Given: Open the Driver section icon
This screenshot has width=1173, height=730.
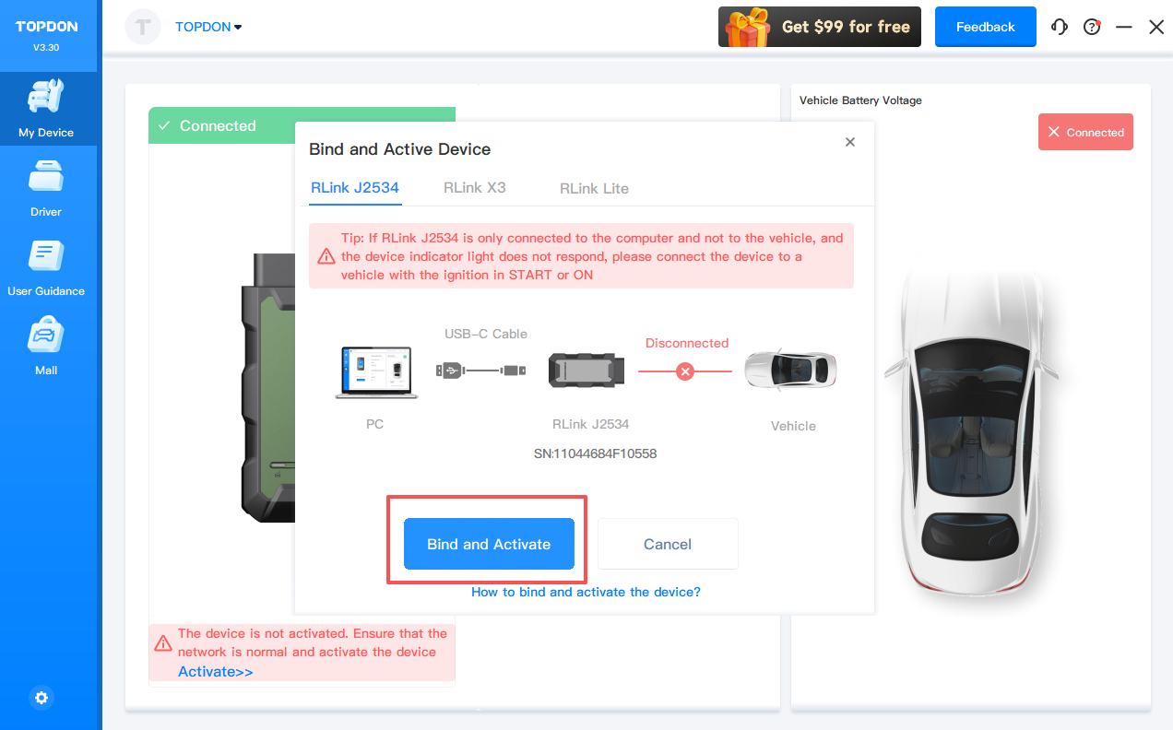Looking at the screenshot, I should coord(46,176).
